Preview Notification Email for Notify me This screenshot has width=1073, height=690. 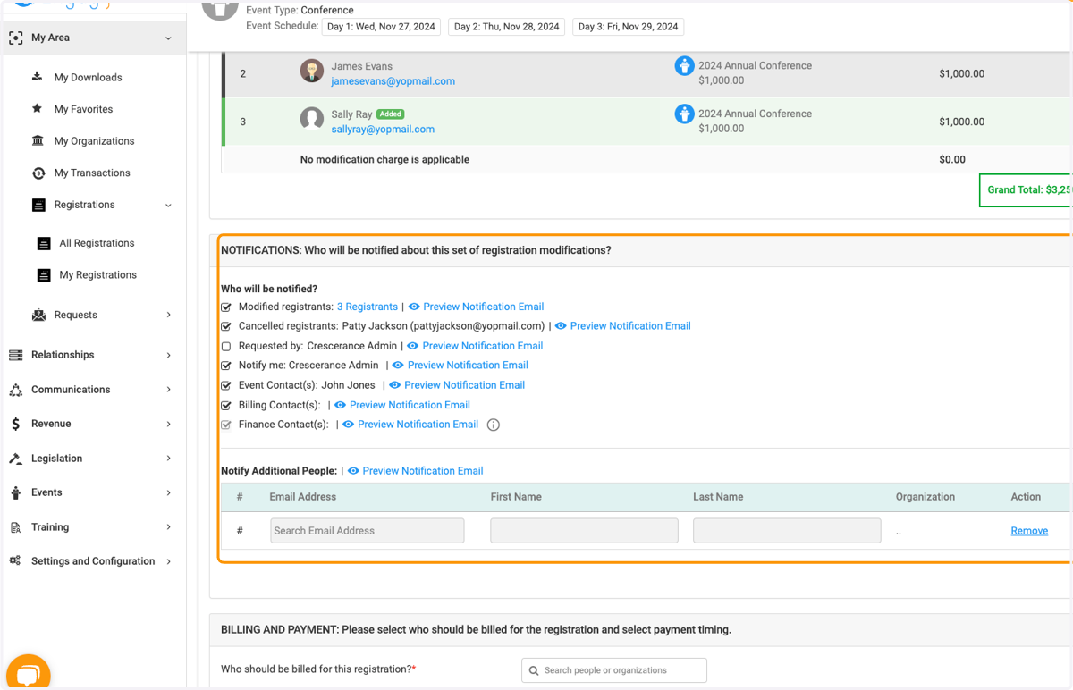click(468, 366)
